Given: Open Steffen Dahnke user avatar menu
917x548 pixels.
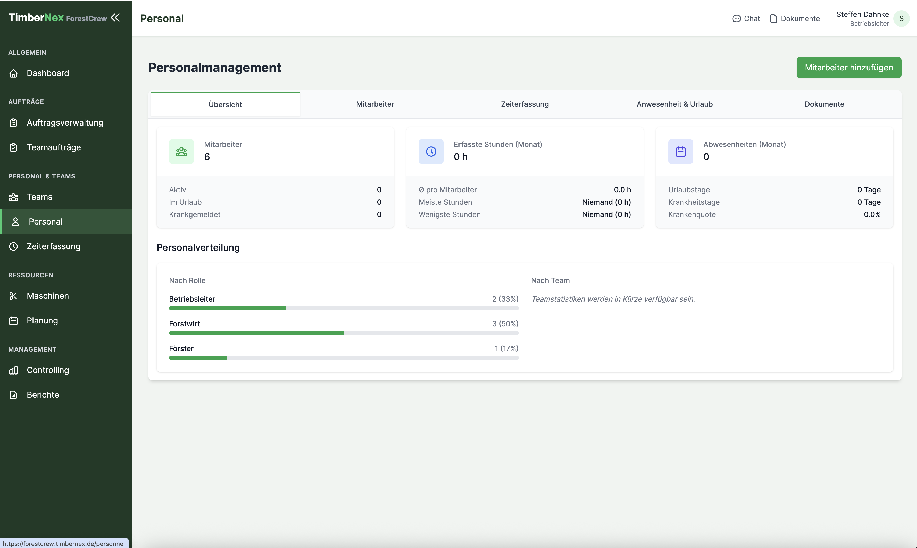Looking at the screenshot, I should click(x=901, y=19).
